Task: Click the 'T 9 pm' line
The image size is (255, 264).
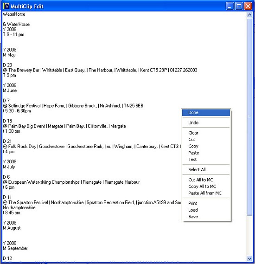Action: click(9, 76)
